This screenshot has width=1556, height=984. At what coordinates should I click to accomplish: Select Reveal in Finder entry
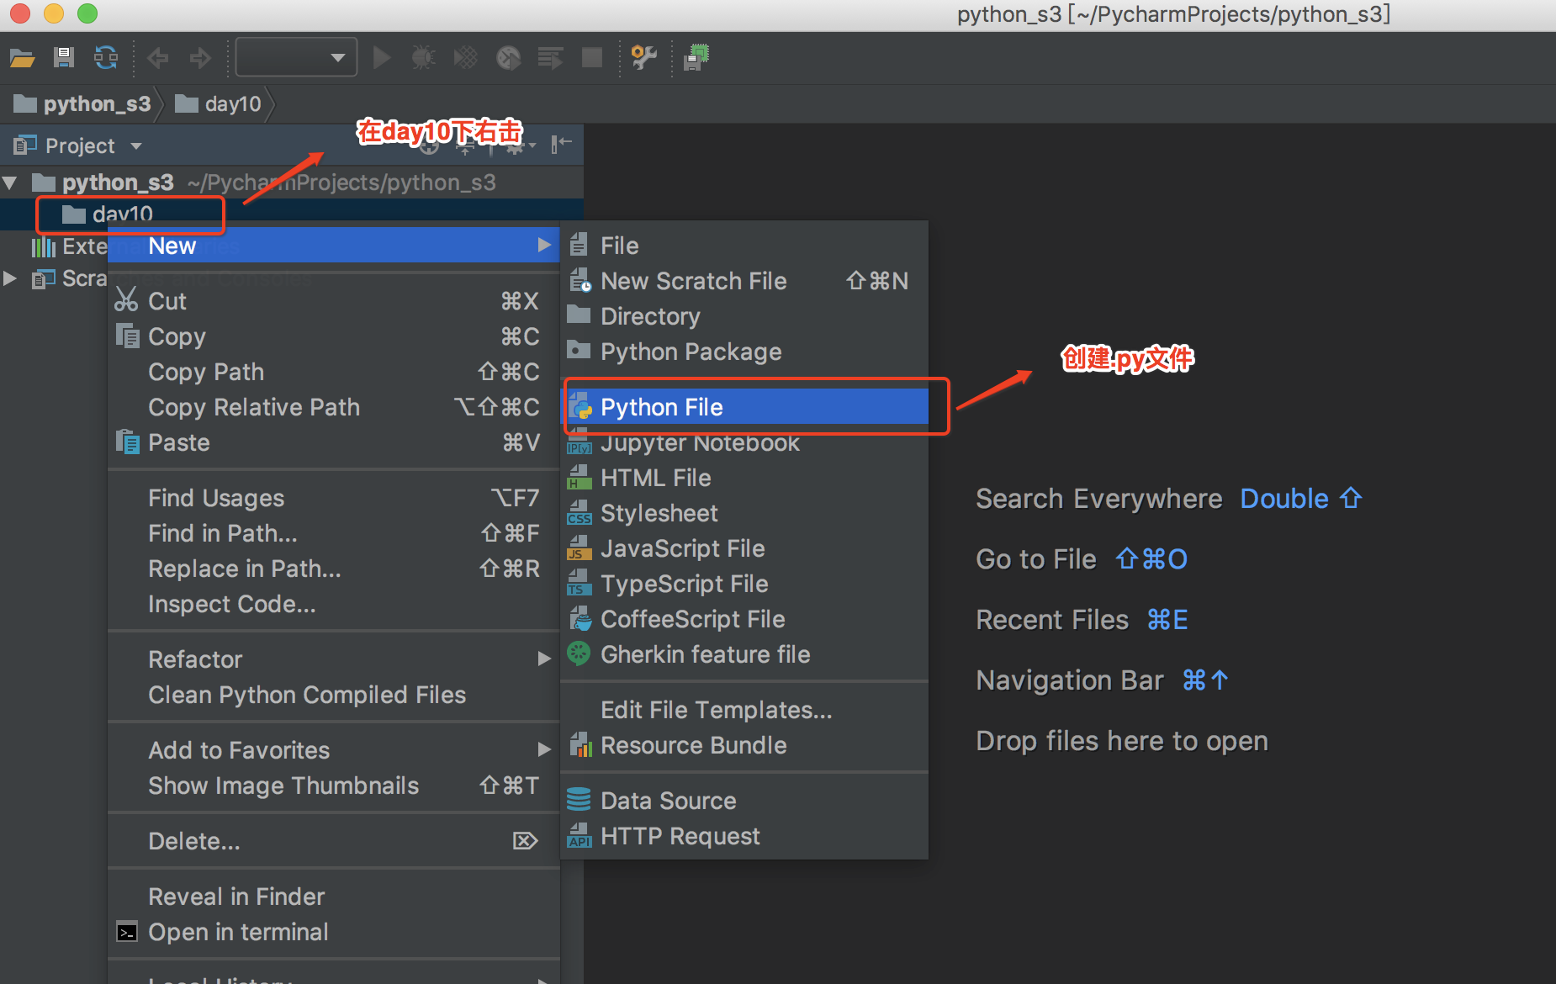334,897
